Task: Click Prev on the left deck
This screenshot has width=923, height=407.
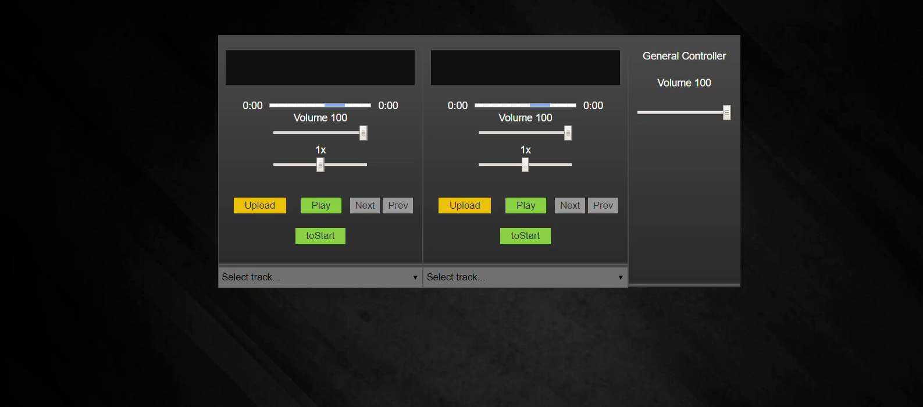Action: [398, 205]
